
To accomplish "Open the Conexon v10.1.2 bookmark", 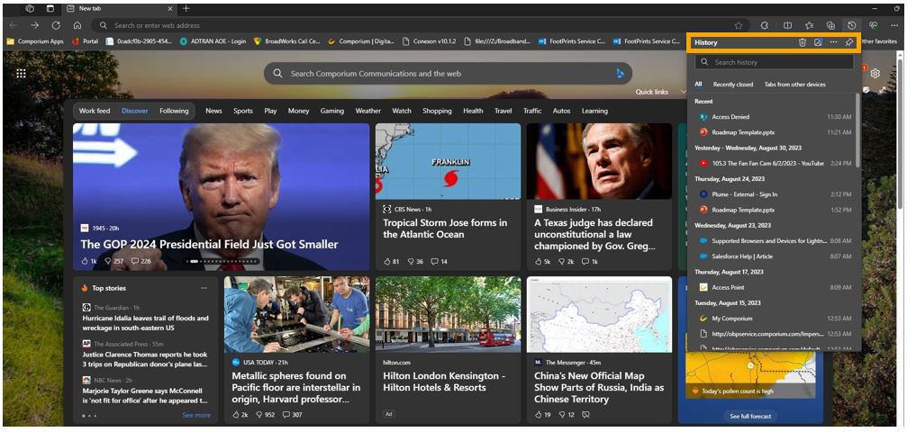I will pyautogui.click(x=429, y=41).
